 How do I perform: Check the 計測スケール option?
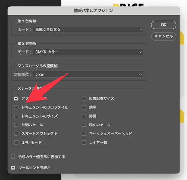16,125
